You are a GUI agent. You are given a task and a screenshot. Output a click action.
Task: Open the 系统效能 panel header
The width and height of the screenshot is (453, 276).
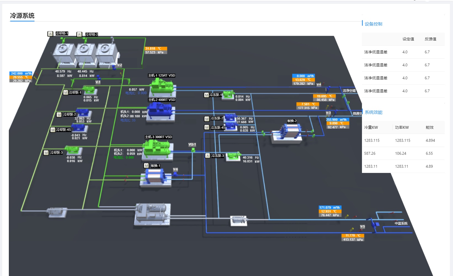click(x=373, y=112)
